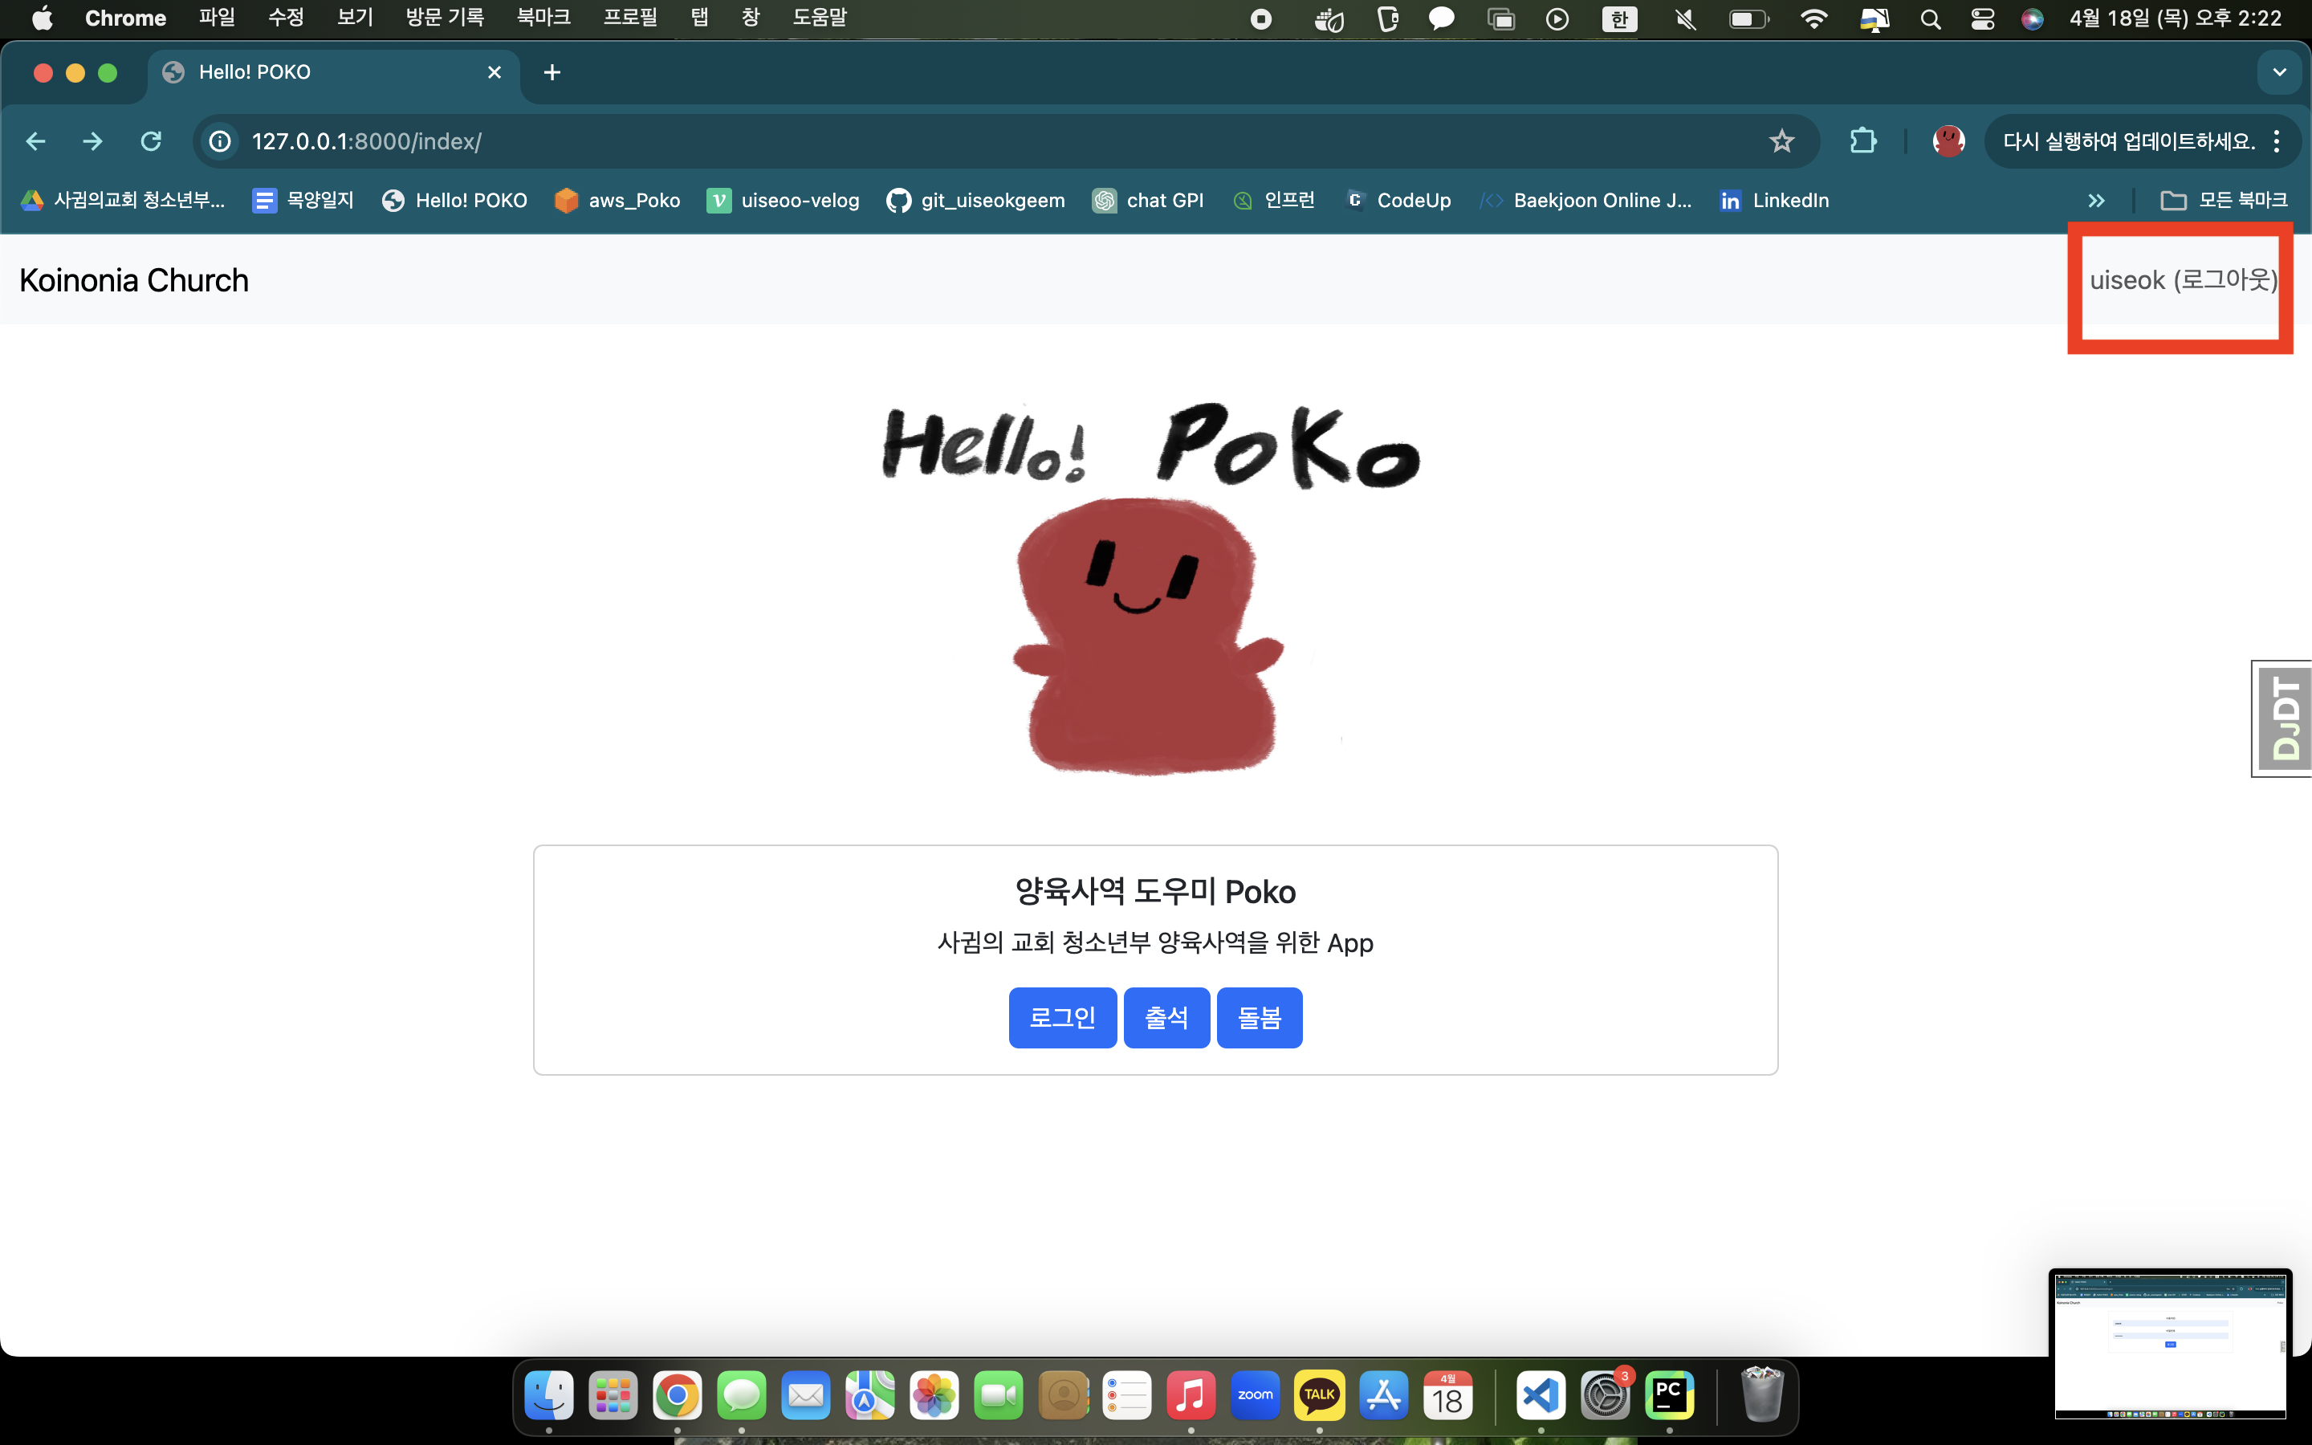Toggle the Django Debug Toolbar DjDT handle
Screen dimensions: 2312x1445
tap(2284, 718)
